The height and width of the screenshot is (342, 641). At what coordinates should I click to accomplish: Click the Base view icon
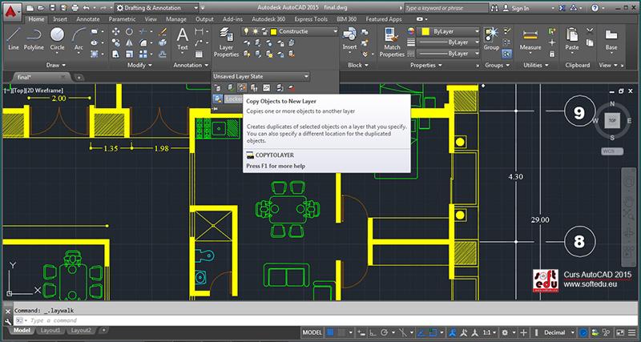point(611,38)
